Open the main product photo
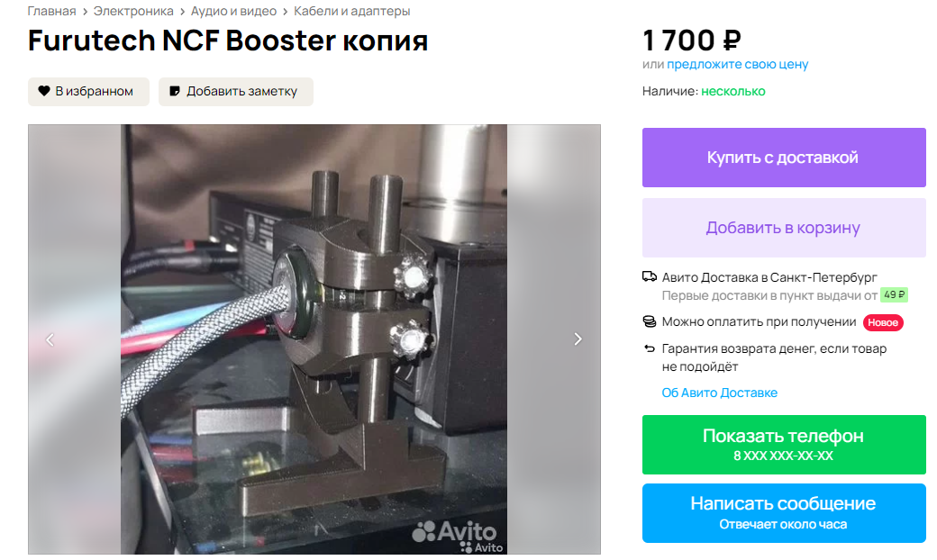The width and height of the screenshot is (937, 560). (x=314, y=339)
